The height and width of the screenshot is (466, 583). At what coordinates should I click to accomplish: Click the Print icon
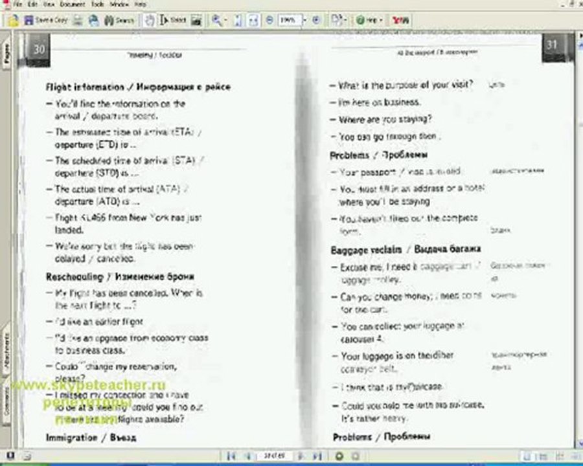[78, 20]
